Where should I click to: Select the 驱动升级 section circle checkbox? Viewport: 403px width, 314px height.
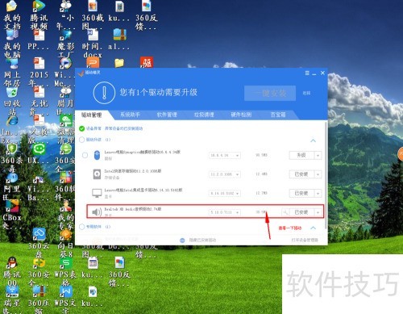81,140
